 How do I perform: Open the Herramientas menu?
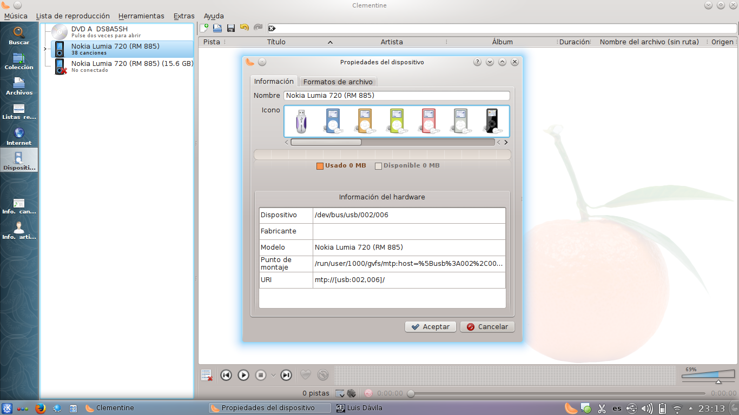(141, 16)
